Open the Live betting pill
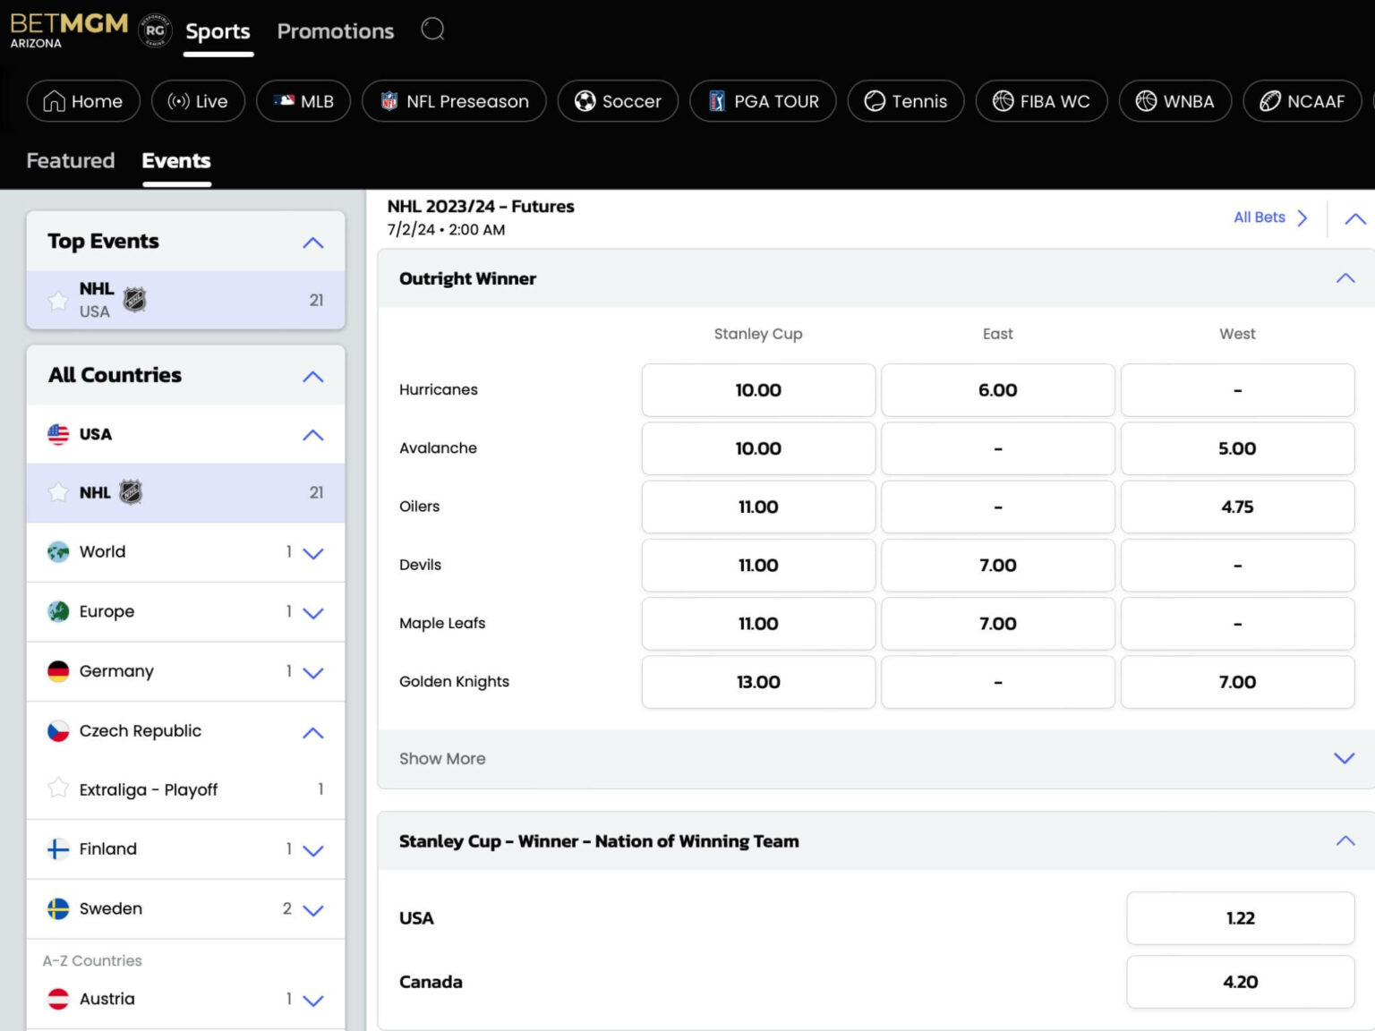Image resolution: width=1375 pixels, height=1031 pixels. (x=198, y=101)
